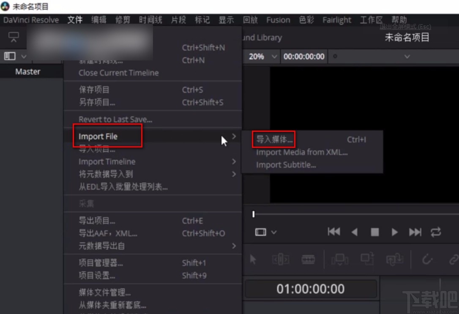
Task: Expand the viewer mode chevron
Action: coord(273,232)
